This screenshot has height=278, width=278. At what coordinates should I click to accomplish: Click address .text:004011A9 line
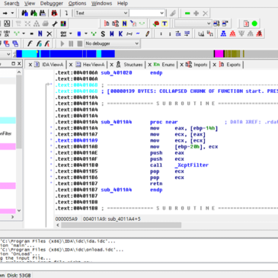point(76,140)
